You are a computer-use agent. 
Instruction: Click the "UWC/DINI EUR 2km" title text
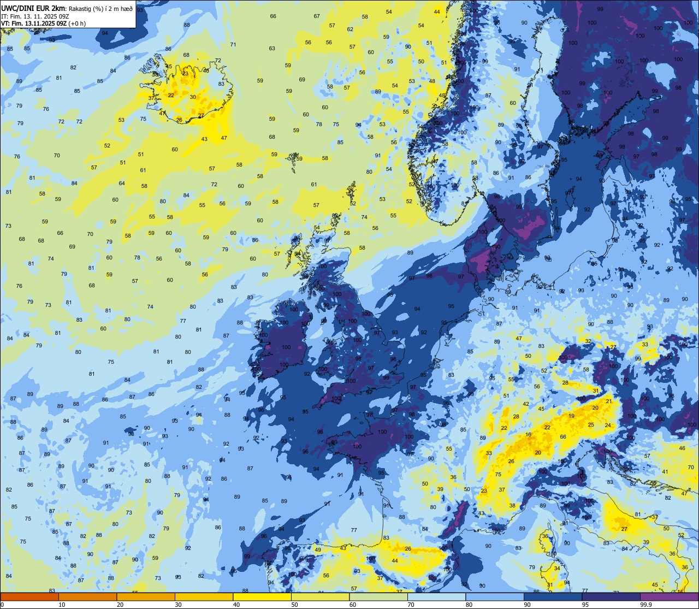(33, 8)
